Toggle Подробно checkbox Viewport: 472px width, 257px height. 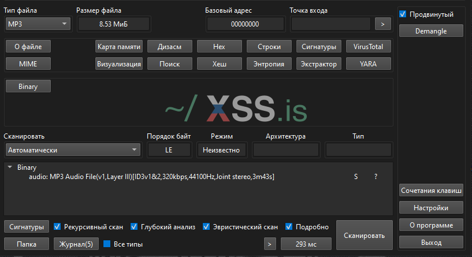pyautogui.click(x=289, y=226)
